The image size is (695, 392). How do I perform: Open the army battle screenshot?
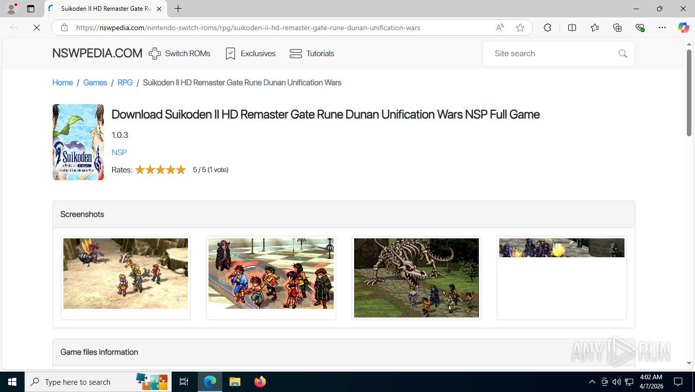pyautogui.click(x=562, y=248)
